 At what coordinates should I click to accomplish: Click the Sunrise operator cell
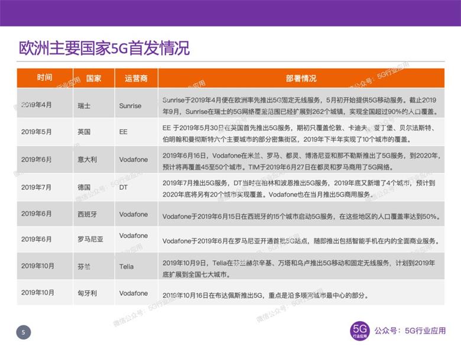130,105
